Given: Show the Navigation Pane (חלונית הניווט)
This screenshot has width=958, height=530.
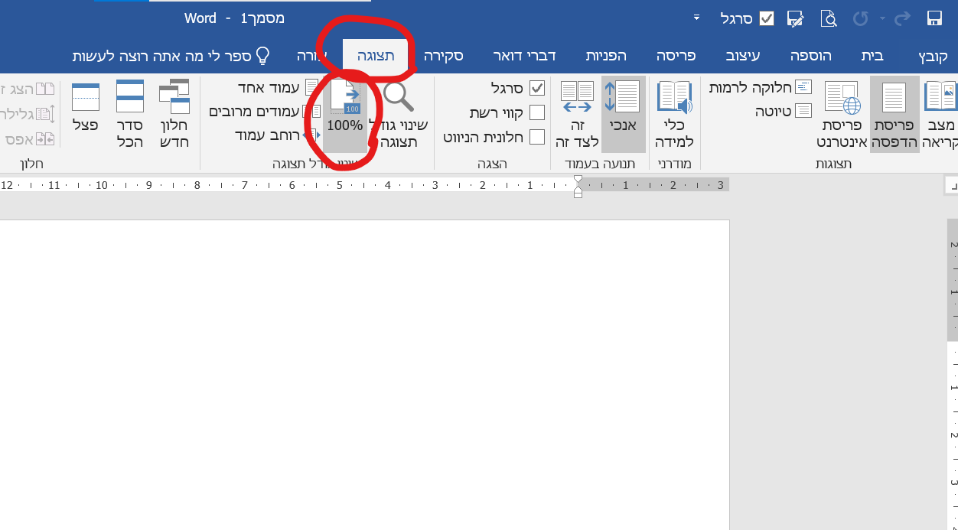Looking at the screenshot, I should coord(538,137).
